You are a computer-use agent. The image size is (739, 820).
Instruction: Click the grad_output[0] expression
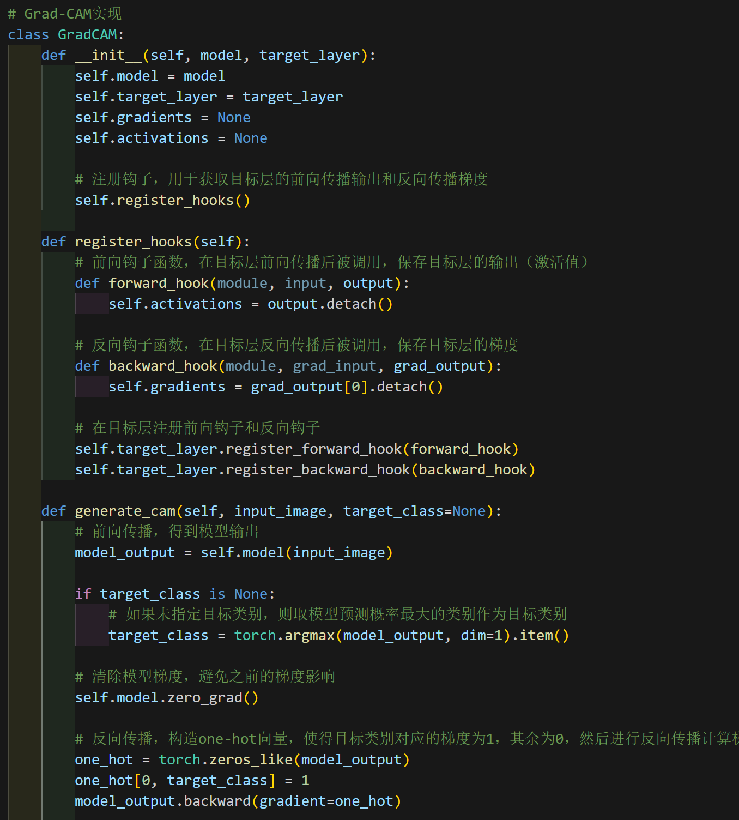[308, 386]
